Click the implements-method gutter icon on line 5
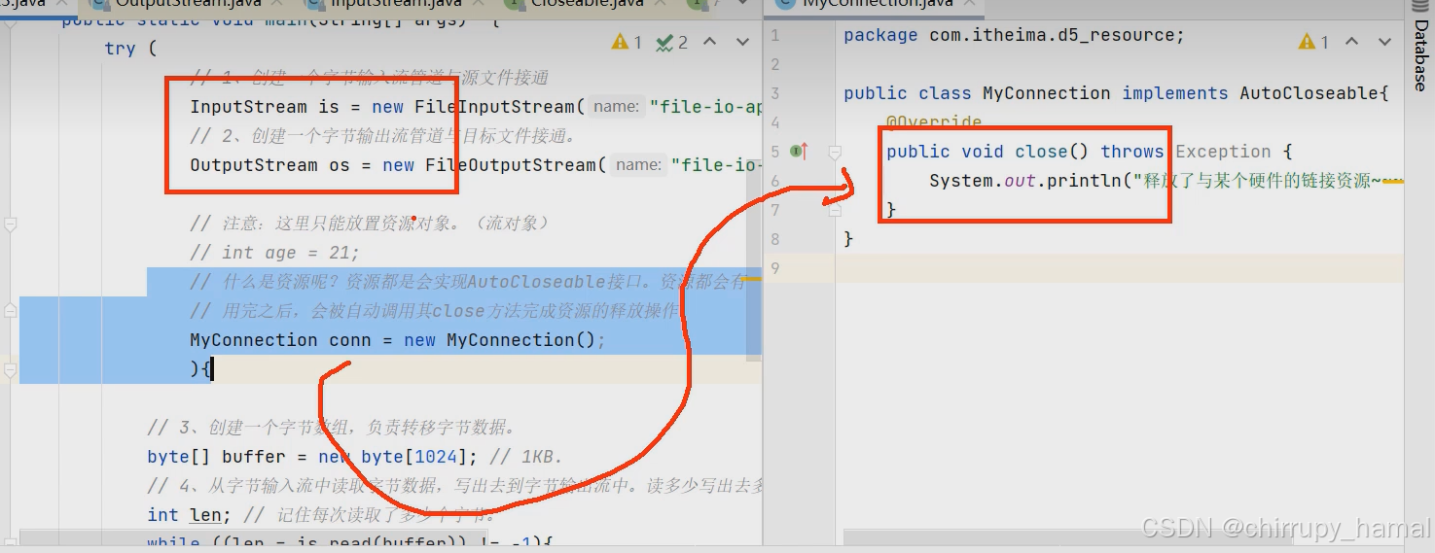Screen dimensions: 1435x553 tap(799, 152)
